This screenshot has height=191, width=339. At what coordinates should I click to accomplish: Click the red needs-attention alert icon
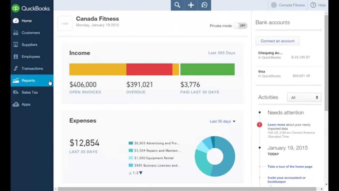(260, 124)
